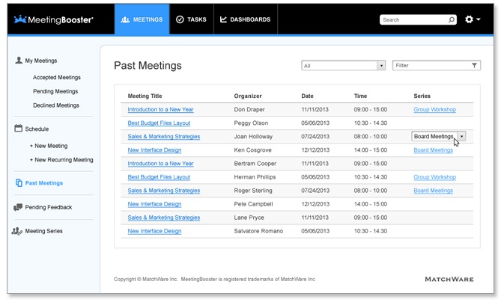Viewport: 501px width, 302px height.
Task: Click the Schedule calendar icon
Action: click(19, 128)
